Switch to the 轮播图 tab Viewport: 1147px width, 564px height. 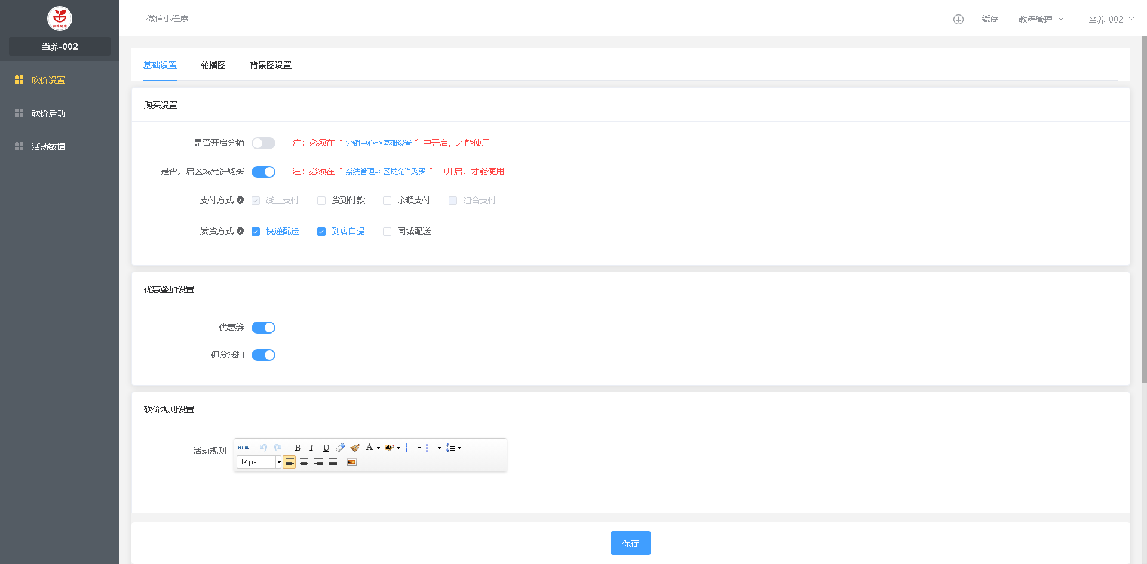coord(213,65)
